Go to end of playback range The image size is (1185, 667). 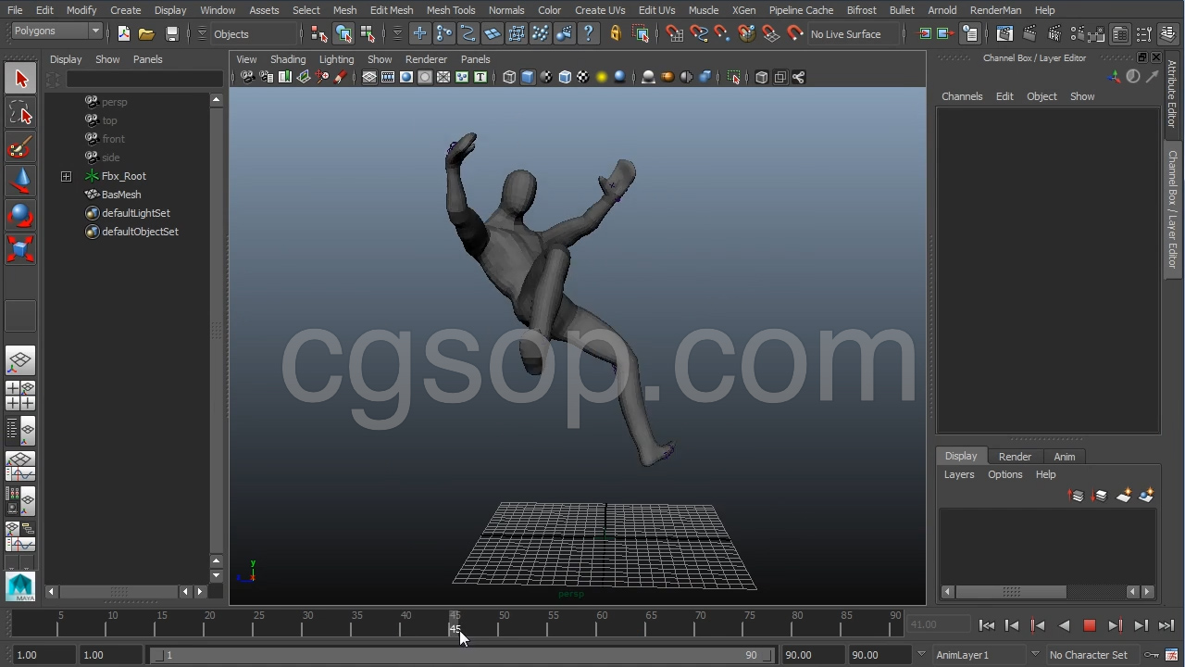[x=1166, y=626]
